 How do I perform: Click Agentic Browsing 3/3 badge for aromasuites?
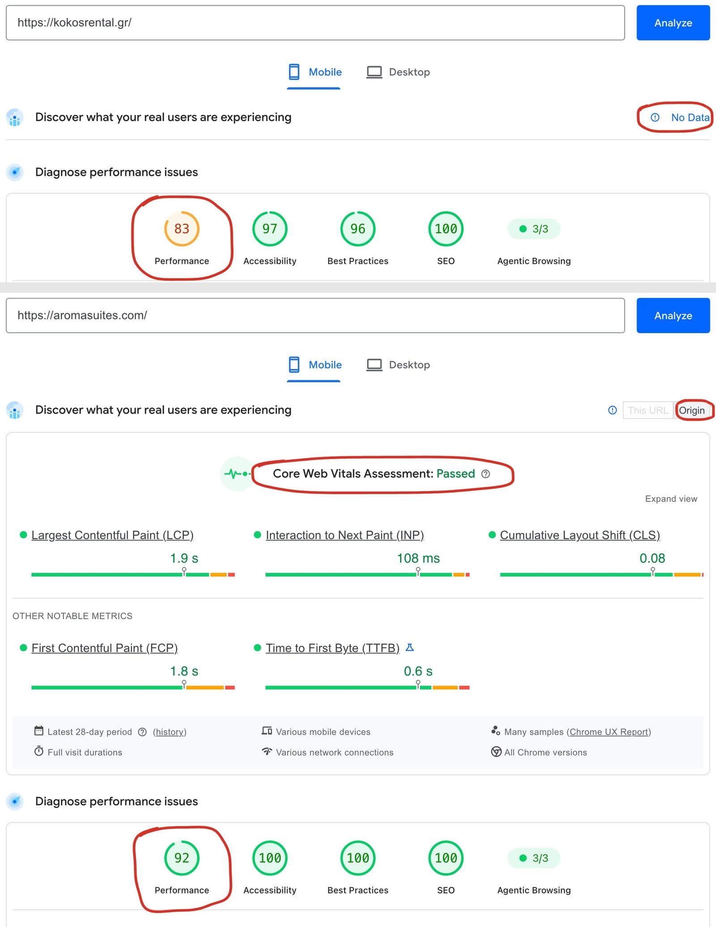point(533,858)
